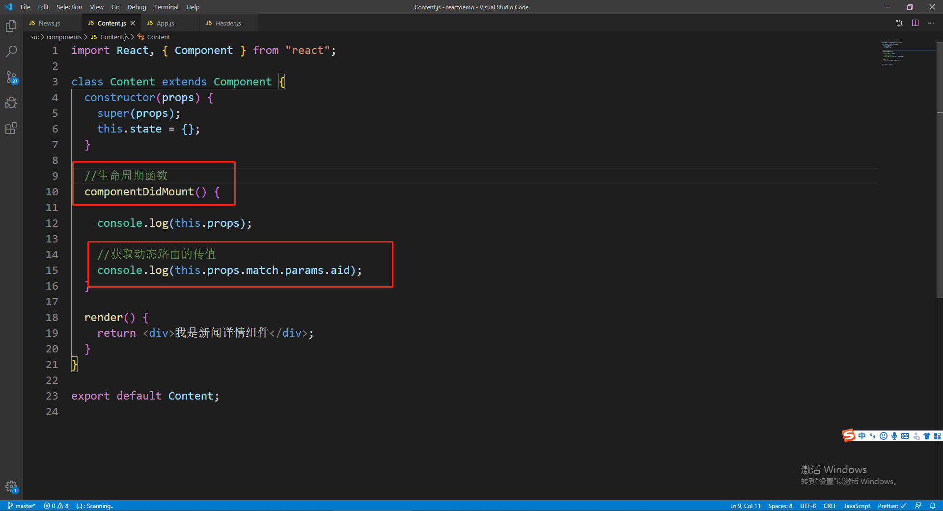Click 'console.log(this.props);' on line 12
Viewport: 943px width, 511px height.
point(174,223)
